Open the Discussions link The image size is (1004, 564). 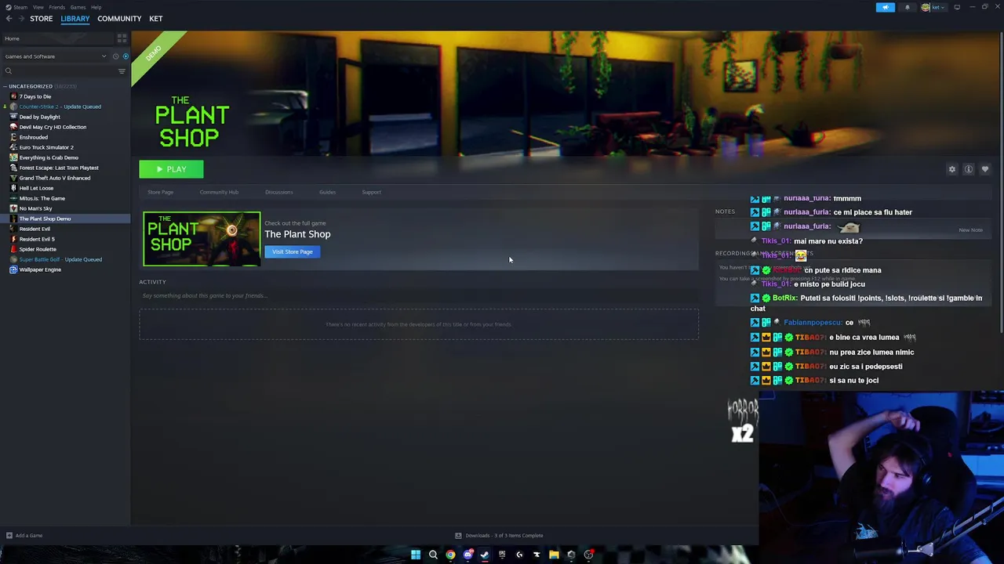click(278, 192)
